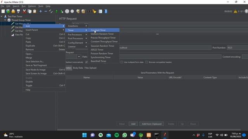Click the Clear results toolbar icon

[x=78, y=11]
